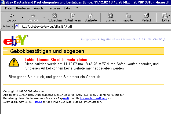
Task: Click 'Bitte gehen Sie zurück' sentence
Action: pos(55,77)
